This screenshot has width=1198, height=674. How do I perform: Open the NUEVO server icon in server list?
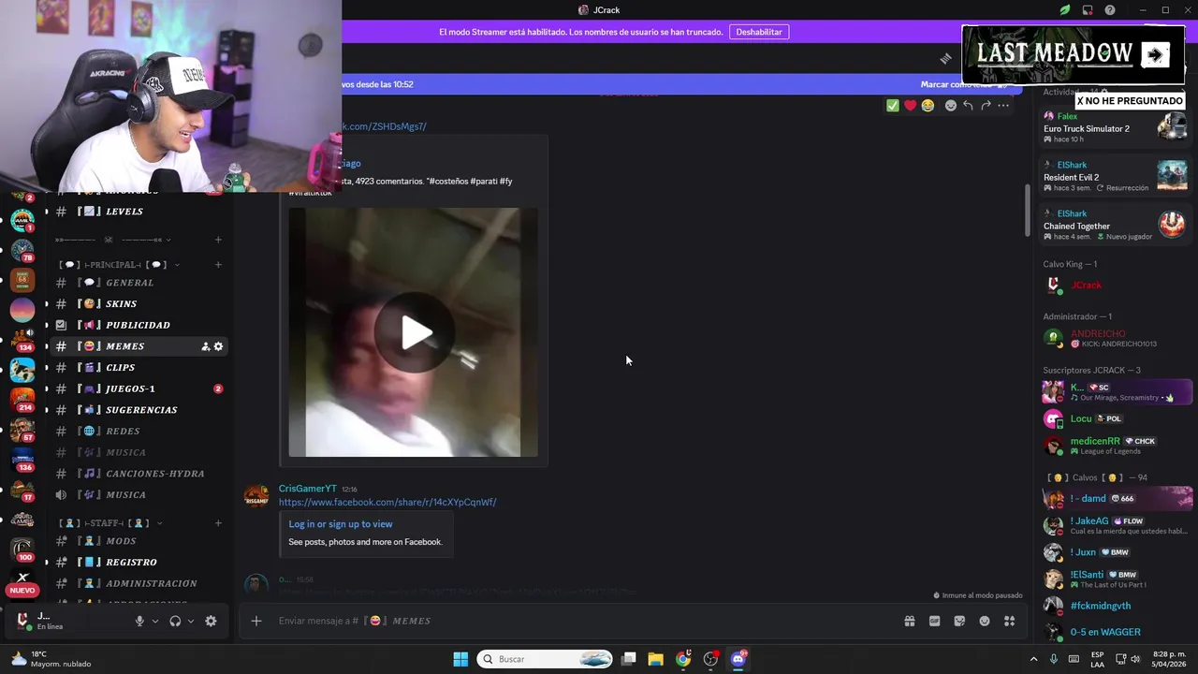click(22, 582)
